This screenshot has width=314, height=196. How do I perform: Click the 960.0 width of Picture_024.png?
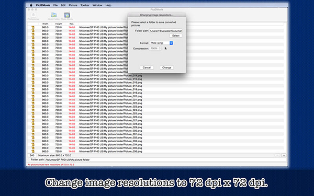(x=45, y=110)
